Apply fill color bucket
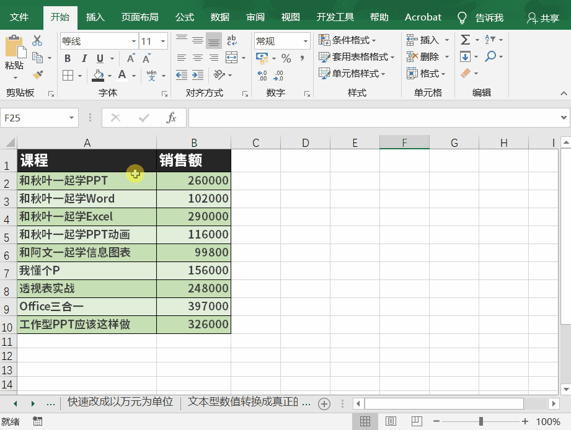This screenshot has width=571, height=430. [x=98, y=76]
